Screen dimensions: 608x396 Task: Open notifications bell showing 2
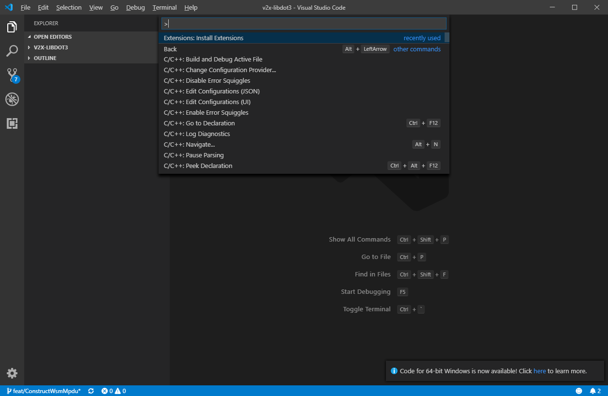click(595, 391)
